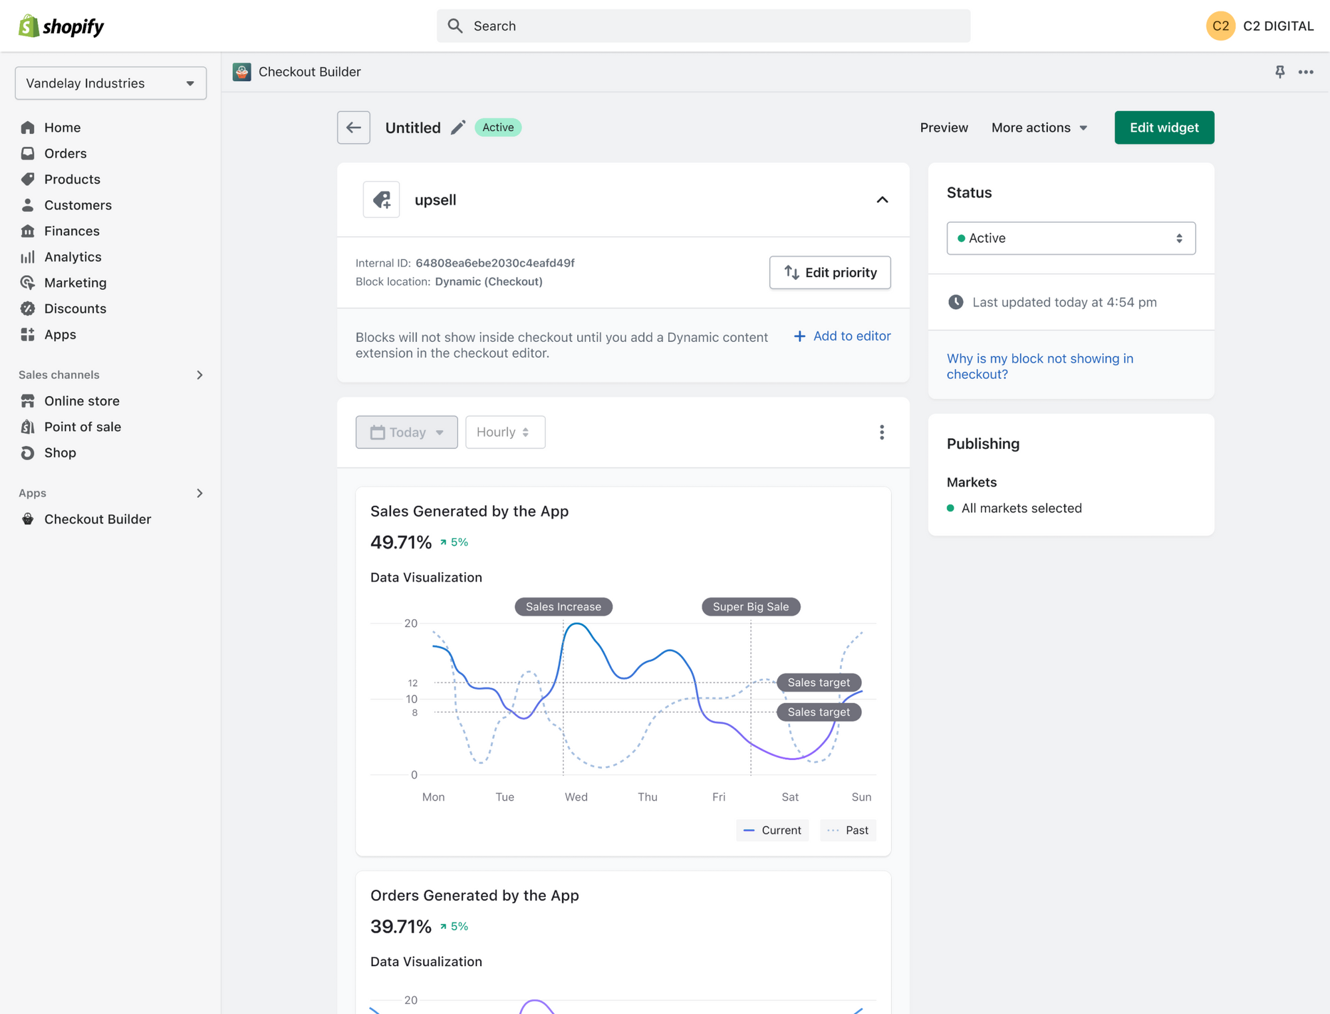Click the pin icon in top right
Viewport: 1330px width, 1014px height.
click(1280, 71)
